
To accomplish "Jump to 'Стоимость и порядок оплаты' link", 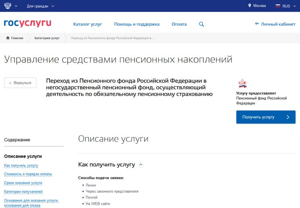I will pos(28,174).
